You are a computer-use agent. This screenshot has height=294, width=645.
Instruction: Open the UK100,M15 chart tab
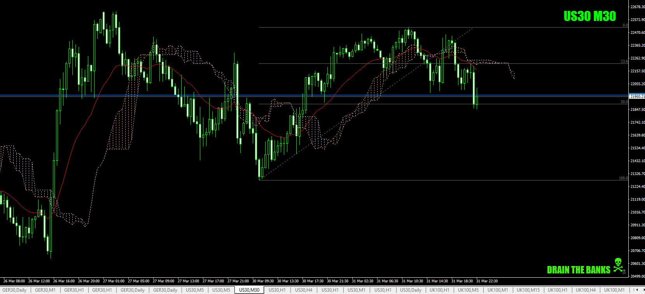coord(528,290)
